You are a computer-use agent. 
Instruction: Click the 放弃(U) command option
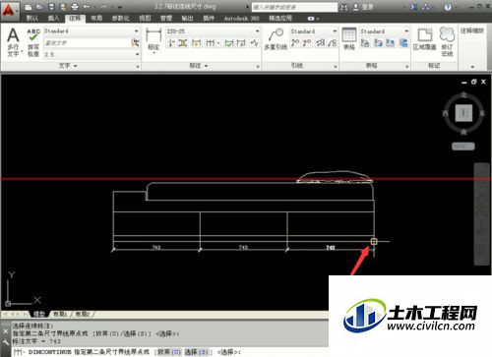click(x=169, y=352)
